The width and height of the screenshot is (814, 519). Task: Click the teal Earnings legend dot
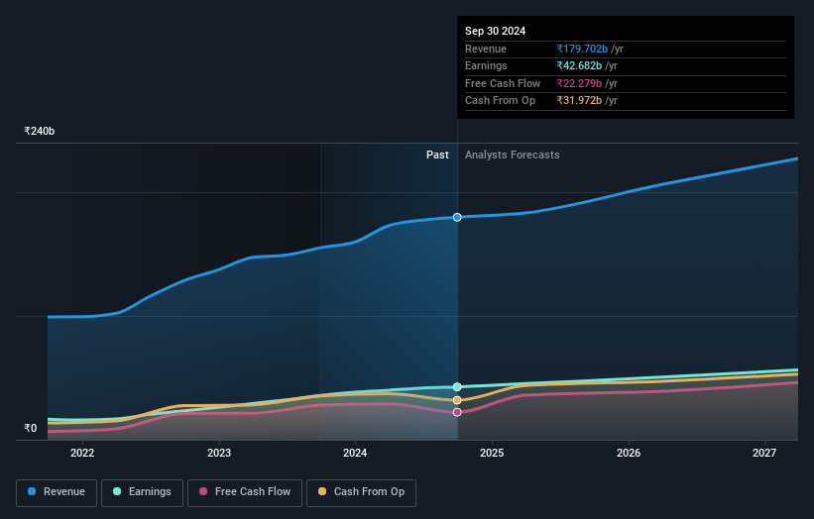pyautogui.click(x=117, y=491)
